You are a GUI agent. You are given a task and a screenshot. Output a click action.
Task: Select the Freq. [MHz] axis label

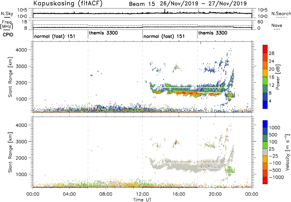tap(7, 24)
